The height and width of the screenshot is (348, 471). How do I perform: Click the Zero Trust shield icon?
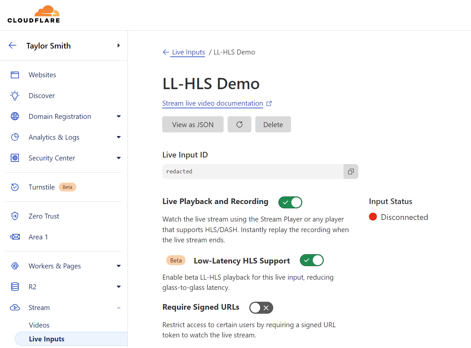click(x=15, y=216)
